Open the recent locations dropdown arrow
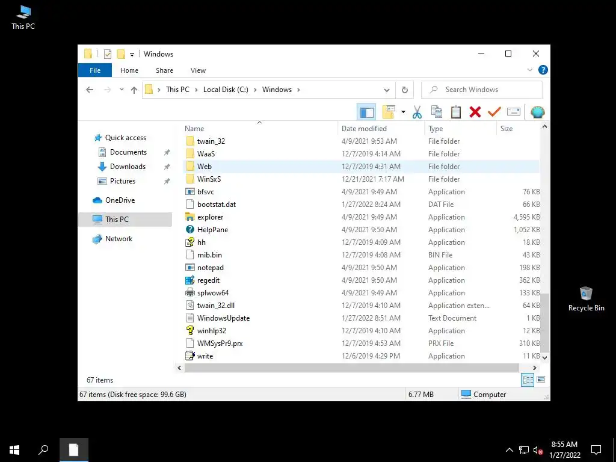The image size is (616, 462). pos(122,90)
